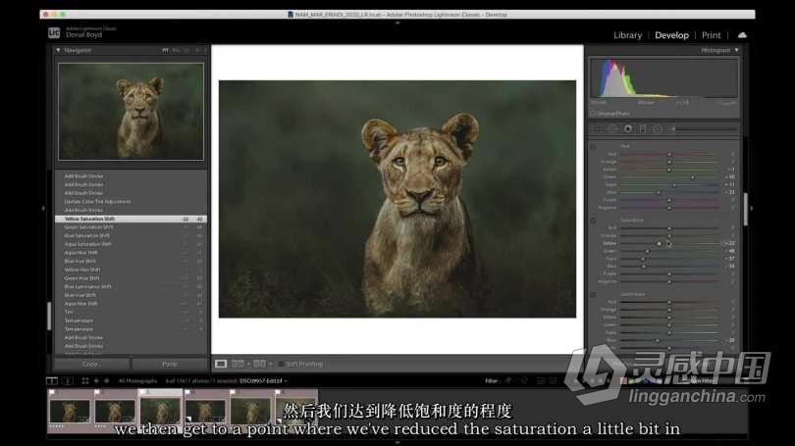
Task: Go back using filmstrip left arrow
Action: click(96, 380)
